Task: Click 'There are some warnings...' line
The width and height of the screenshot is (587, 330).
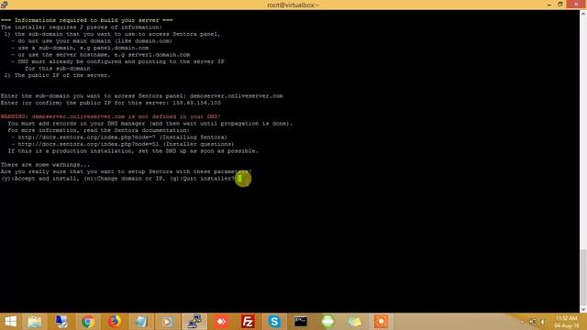Action: (x=45, y=165)
